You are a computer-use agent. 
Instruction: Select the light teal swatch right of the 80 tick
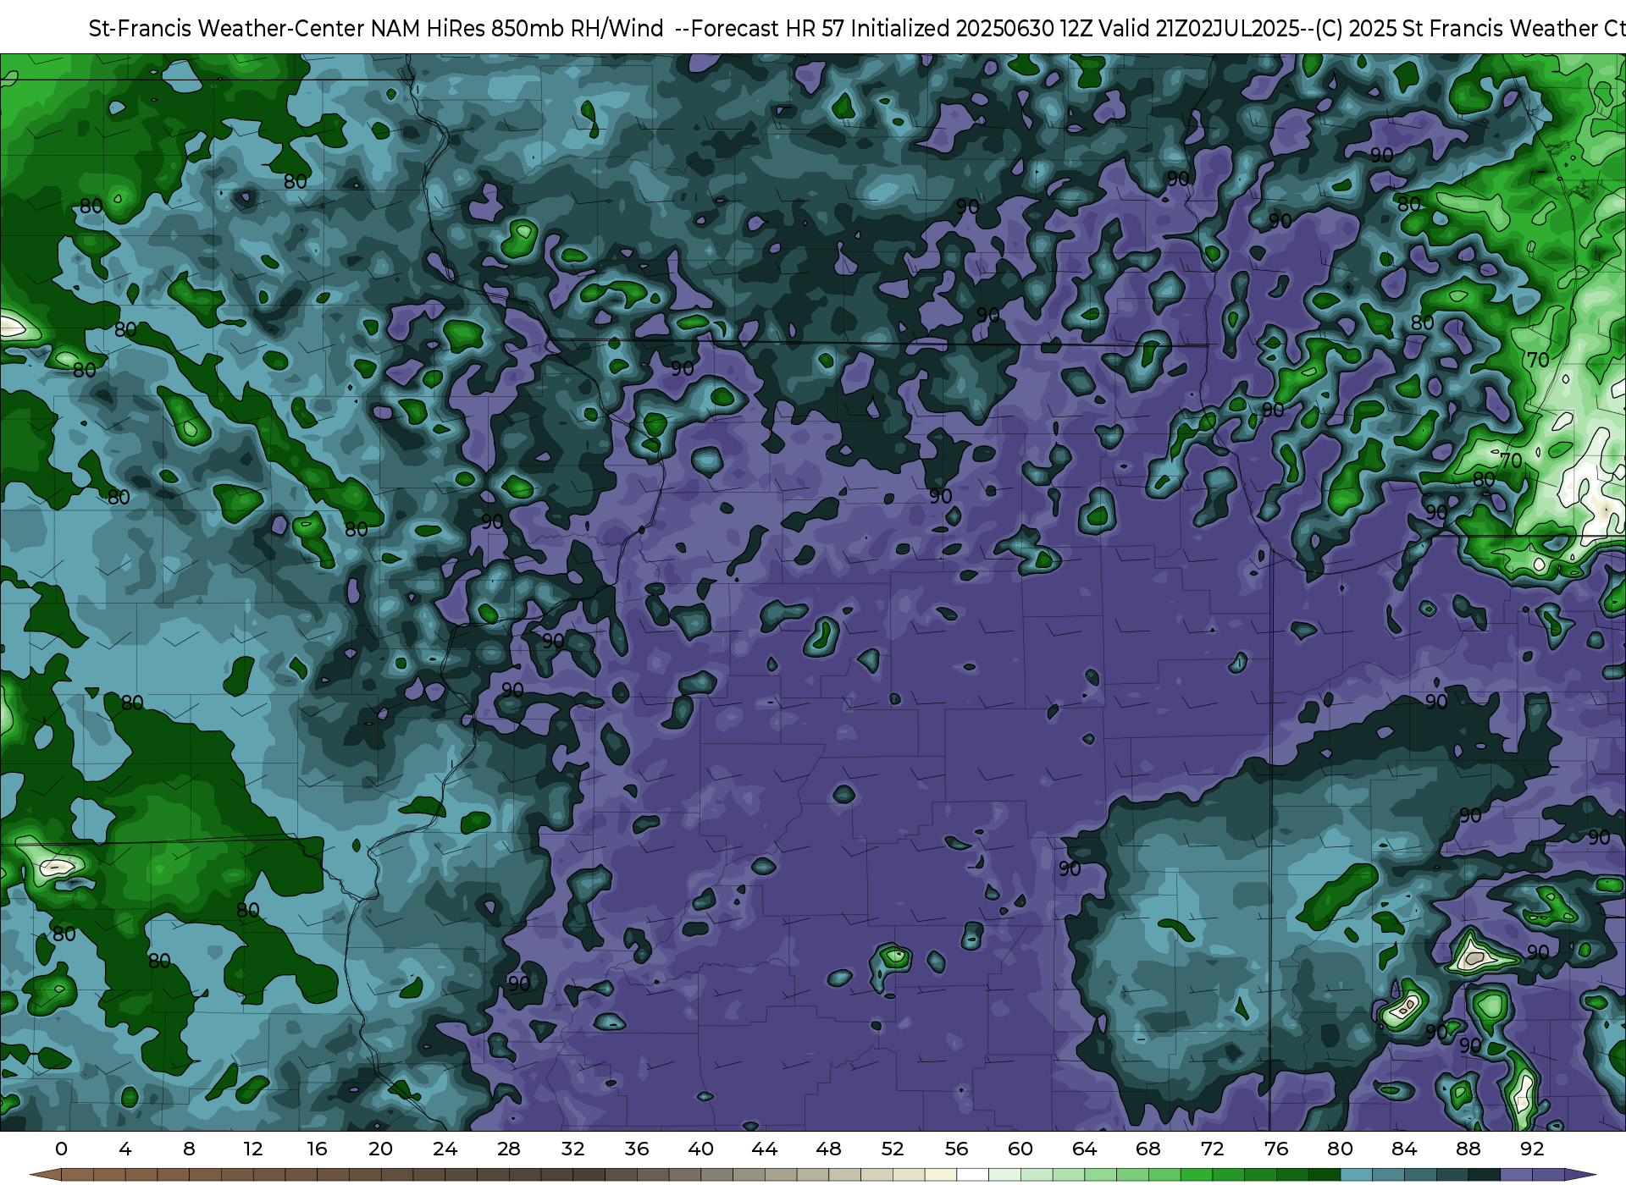click(x=1356, y=1175)
